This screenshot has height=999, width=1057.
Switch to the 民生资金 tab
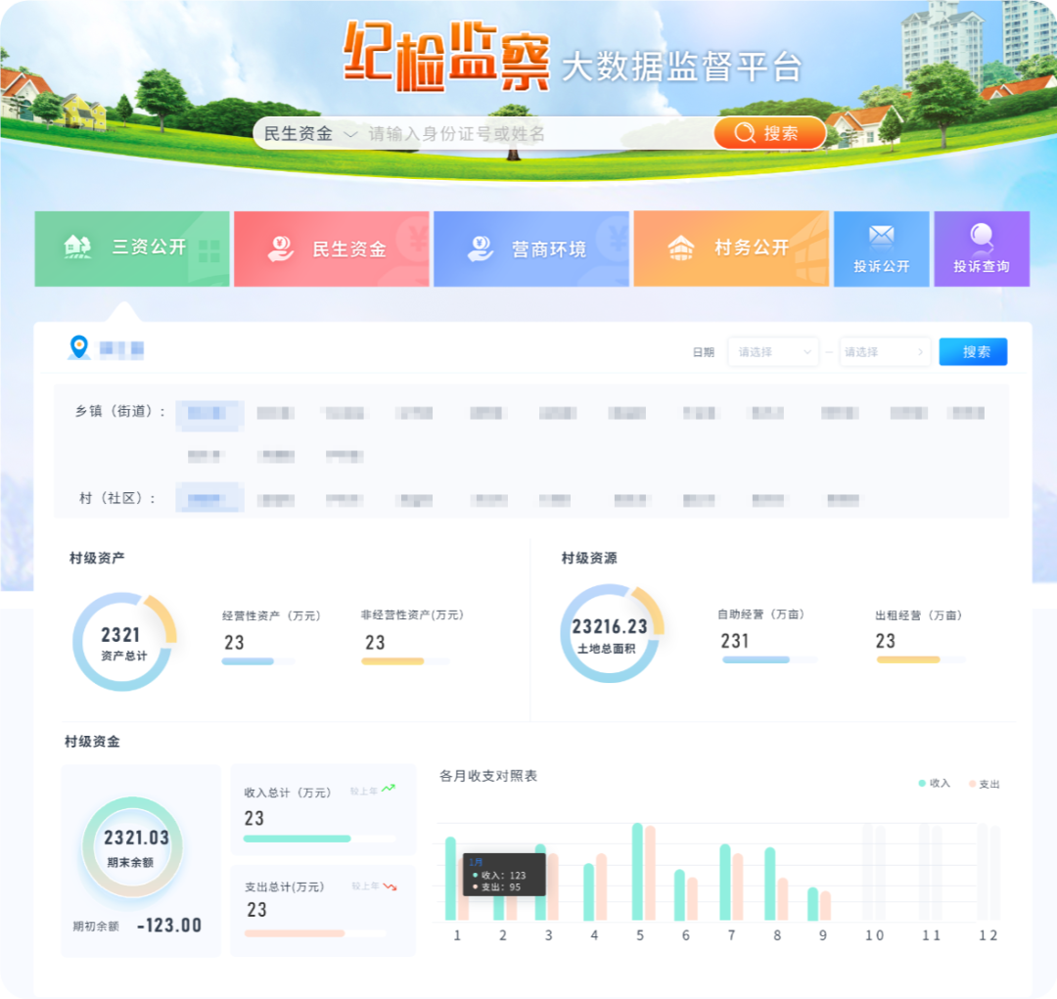click(332, 248)
